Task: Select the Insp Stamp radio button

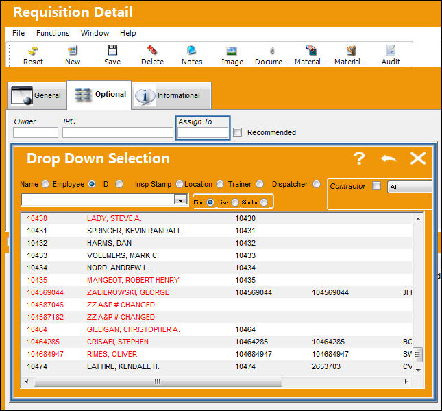Action: click(x=180, y=184)
